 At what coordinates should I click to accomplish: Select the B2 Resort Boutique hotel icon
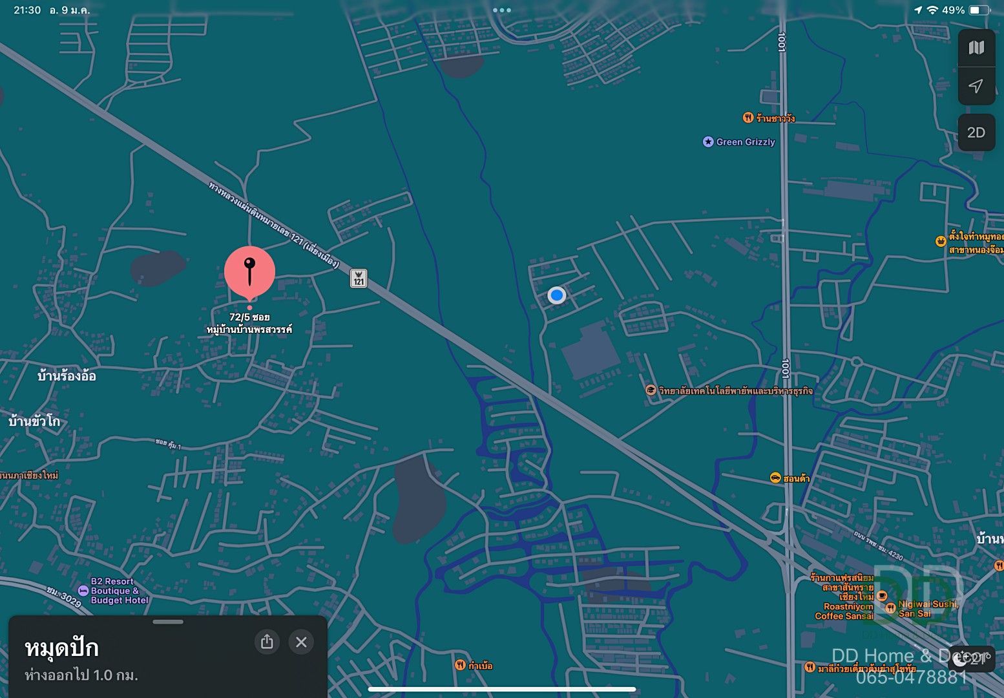pos(83,591)
